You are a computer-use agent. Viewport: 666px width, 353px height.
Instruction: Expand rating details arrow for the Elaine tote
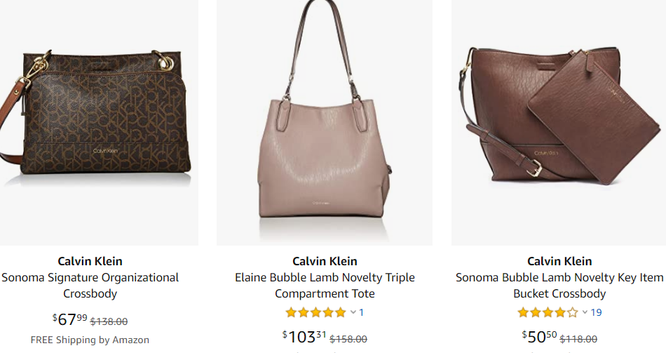[x=353, y=312]
